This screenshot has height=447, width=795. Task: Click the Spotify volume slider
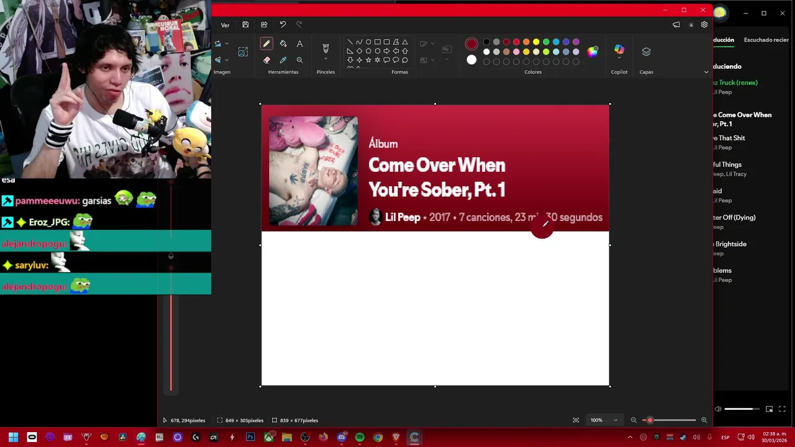click(x=742, y=409)
